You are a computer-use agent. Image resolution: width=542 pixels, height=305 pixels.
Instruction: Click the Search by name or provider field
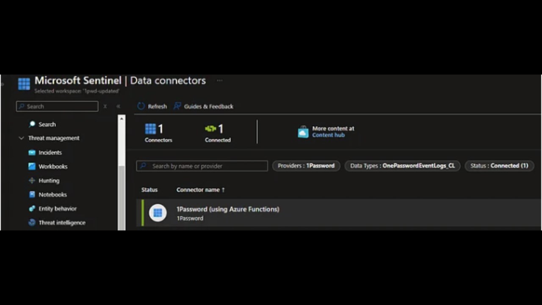(202, 166)
